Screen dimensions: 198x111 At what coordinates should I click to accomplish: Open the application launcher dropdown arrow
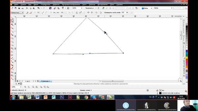coord(65,8)
